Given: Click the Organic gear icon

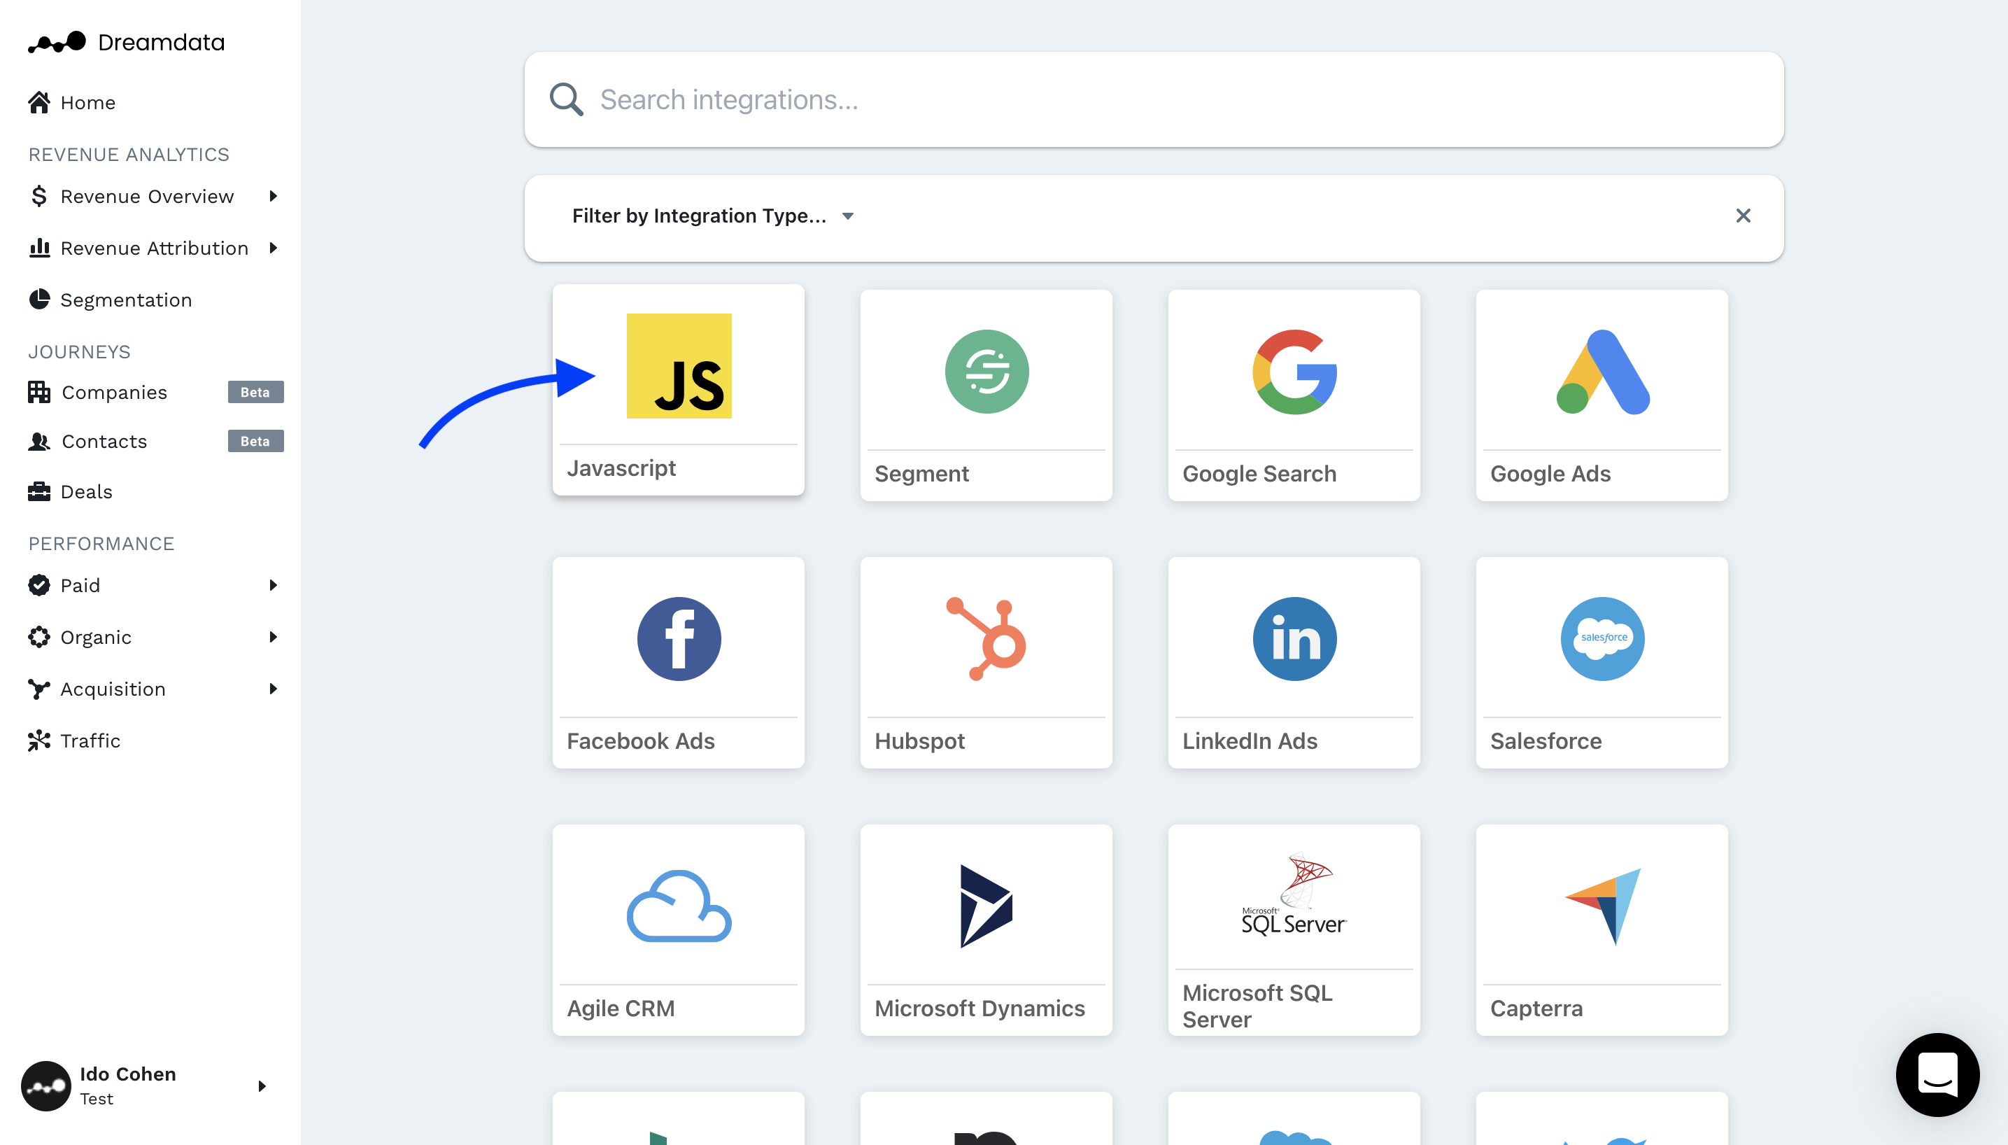Looking at the screenshot, I should pyautogui.click(x=39, y=637).
